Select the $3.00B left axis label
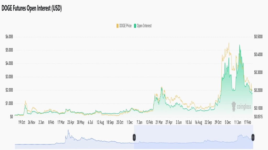The image size is (268, 150). point(9,77)
